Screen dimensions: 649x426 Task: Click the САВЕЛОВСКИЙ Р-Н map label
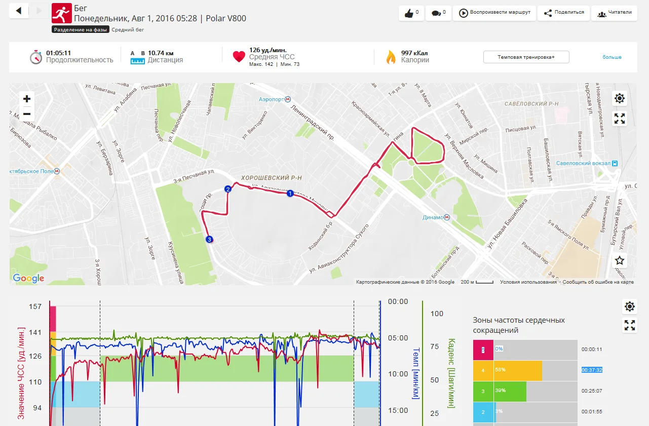531,104
